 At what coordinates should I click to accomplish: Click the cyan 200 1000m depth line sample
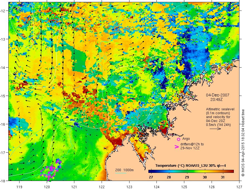(x=121, y=173)
